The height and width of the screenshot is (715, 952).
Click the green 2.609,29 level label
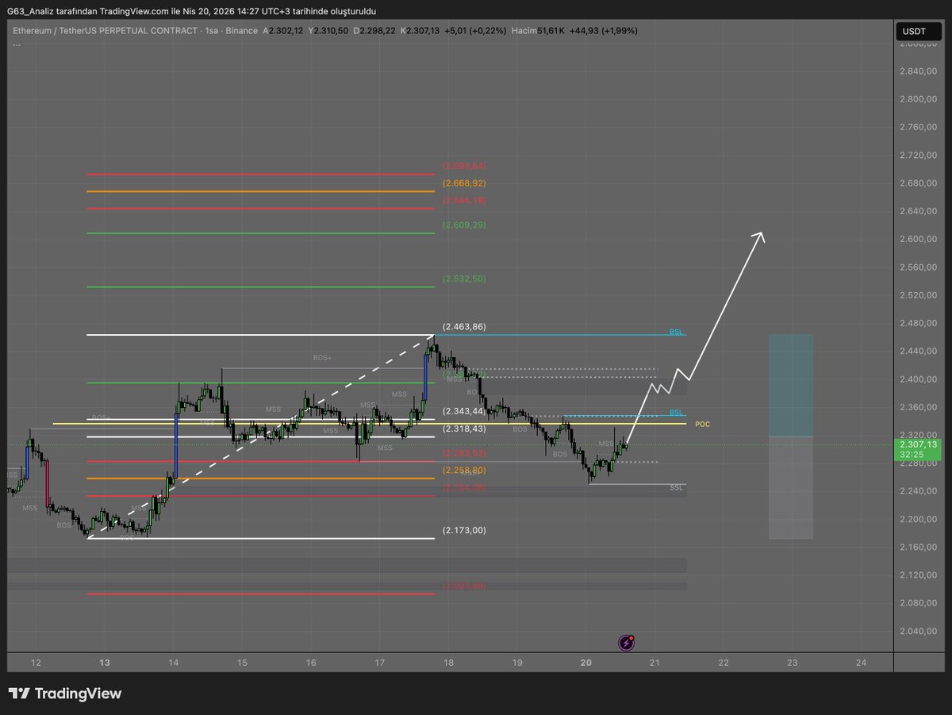[464, 225]
